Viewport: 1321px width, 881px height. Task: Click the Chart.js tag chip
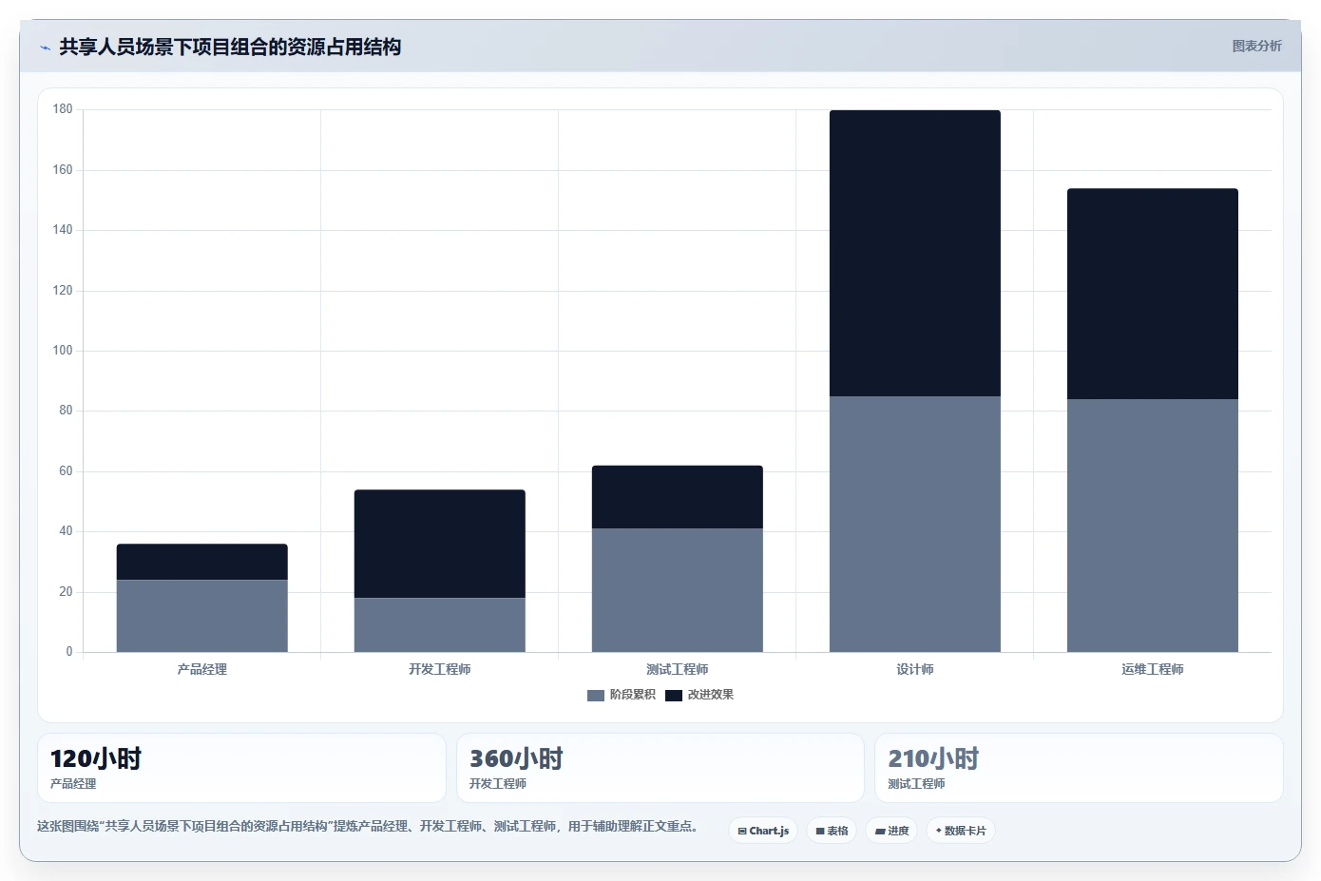coord(763,831)
